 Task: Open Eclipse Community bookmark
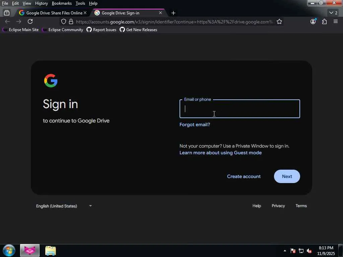click(63, 30)
